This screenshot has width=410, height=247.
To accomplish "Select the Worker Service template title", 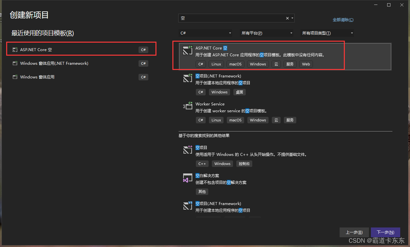I will (210, 104).
